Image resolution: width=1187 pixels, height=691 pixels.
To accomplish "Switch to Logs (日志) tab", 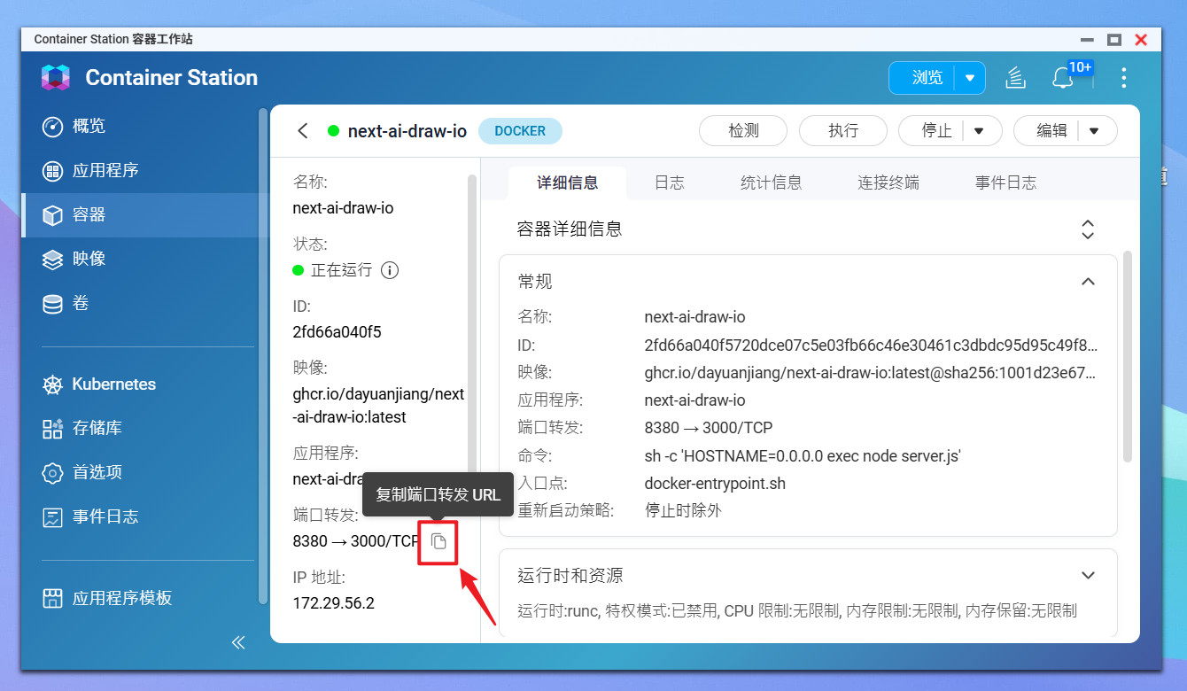I will click(x=670, y=182).
